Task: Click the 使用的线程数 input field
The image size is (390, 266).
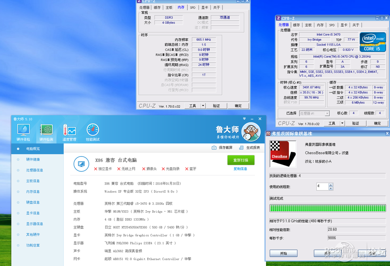Action: pyautogui.click(x=322, y=187)
